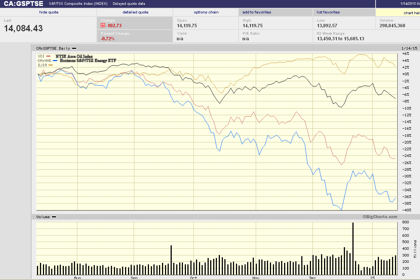Click the hide quote tab
The image size is (420, 280).
tap(49, 12)
